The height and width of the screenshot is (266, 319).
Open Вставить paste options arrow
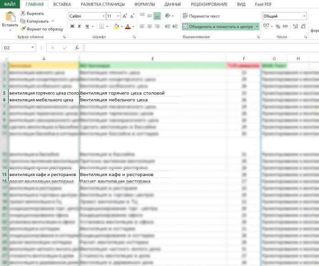(x=10, y=30)
